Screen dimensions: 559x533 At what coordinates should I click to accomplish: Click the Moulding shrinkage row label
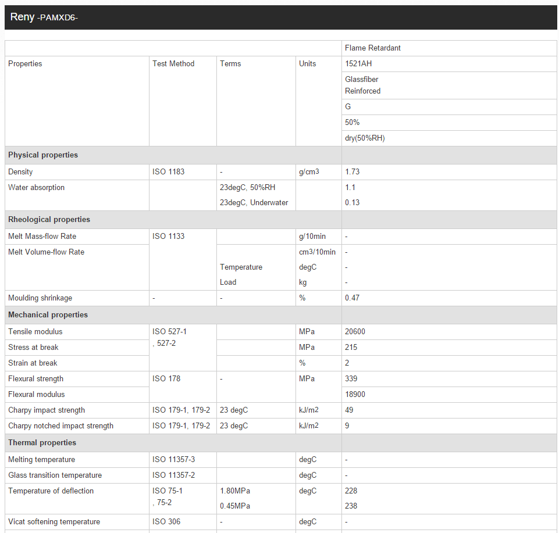(40, 298)
